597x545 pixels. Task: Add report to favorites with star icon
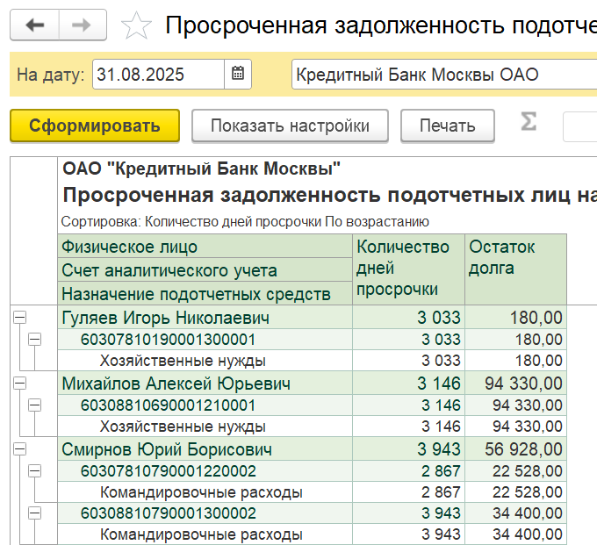coord(136,25)
